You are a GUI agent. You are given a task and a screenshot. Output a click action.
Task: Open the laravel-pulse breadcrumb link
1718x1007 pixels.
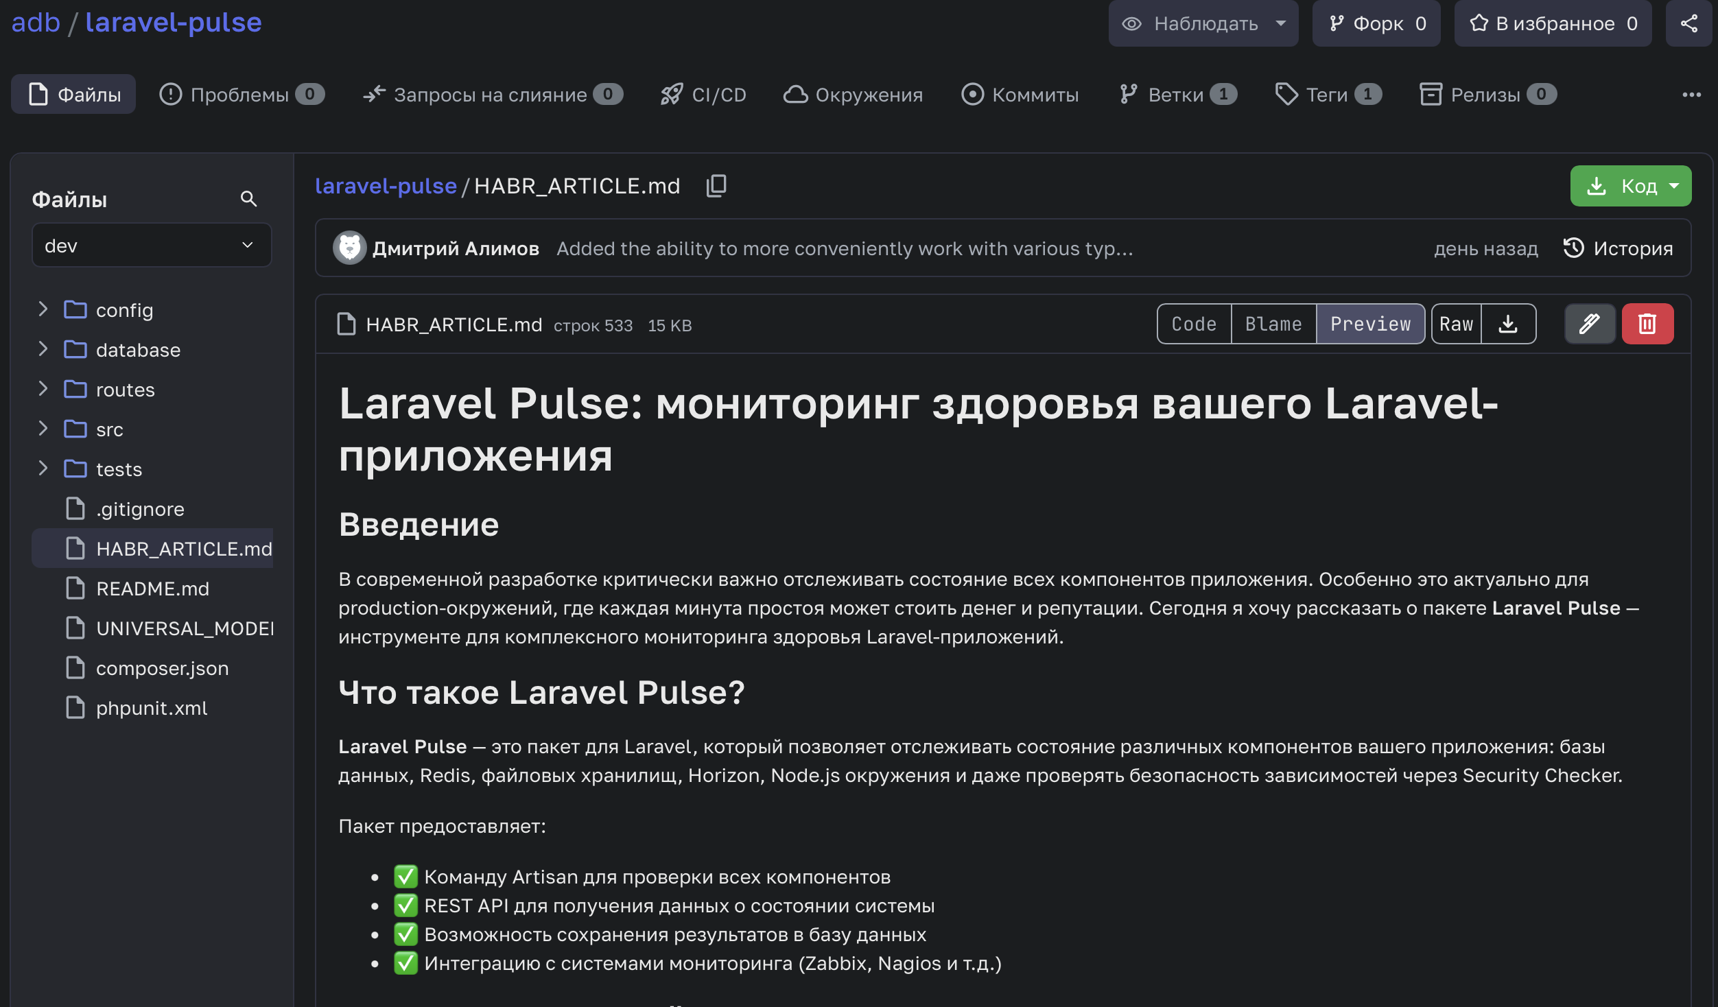point(386,186)
